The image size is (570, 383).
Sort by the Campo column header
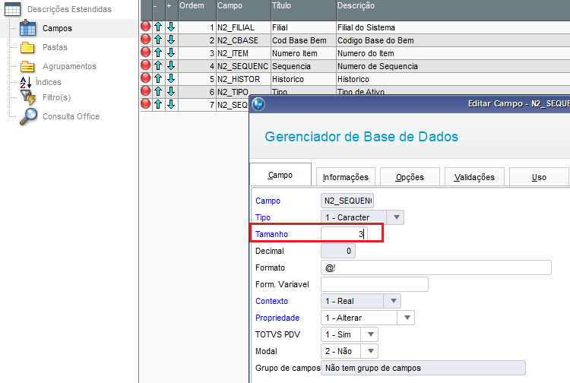click(243, 10)
